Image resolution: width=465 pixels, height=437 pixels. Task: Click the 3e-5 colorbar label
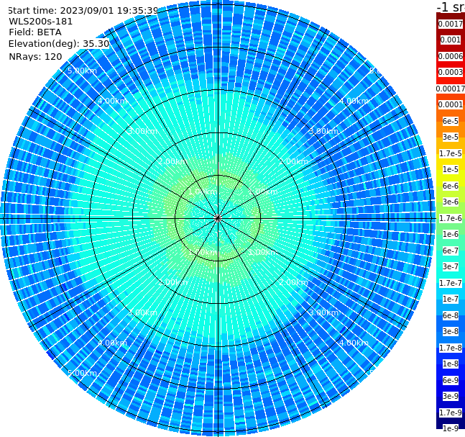[451, 137]
